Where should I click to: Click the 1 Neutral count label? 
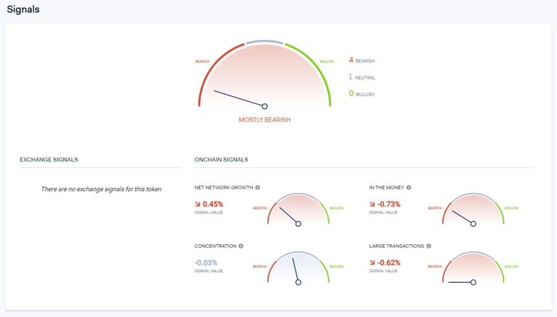click(x=361, y=77)
